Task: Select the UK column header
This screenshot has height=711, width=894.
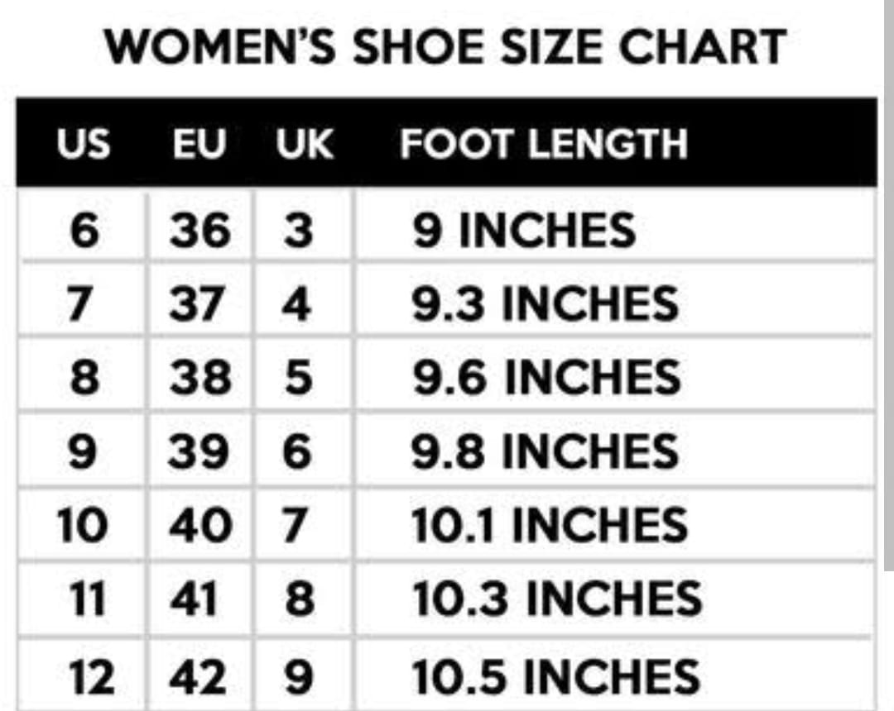Action: (x=305, y=143)
